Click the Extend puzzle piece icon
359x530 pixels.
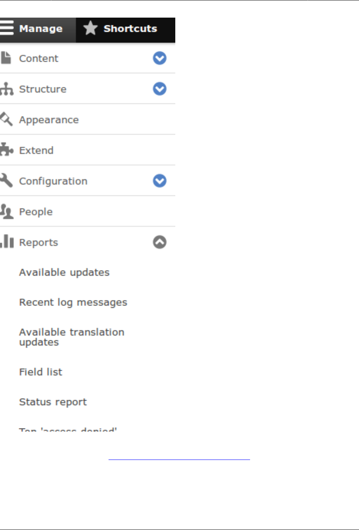(x=7, y=150)
